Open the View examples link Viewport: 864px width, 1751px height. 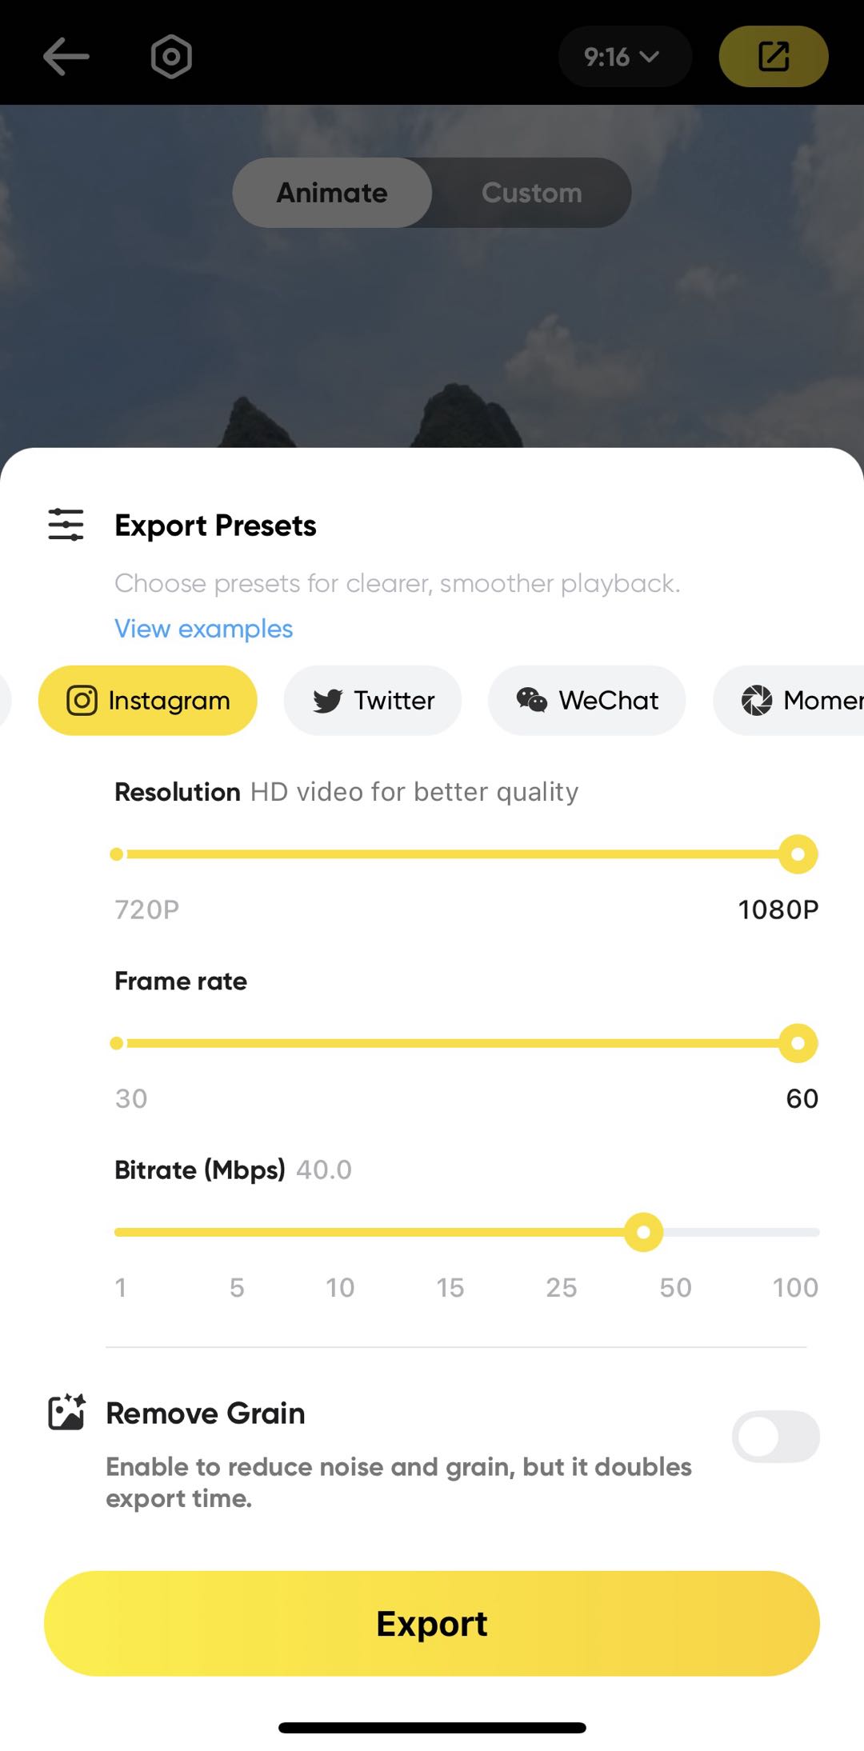click(x=204, y=629)
